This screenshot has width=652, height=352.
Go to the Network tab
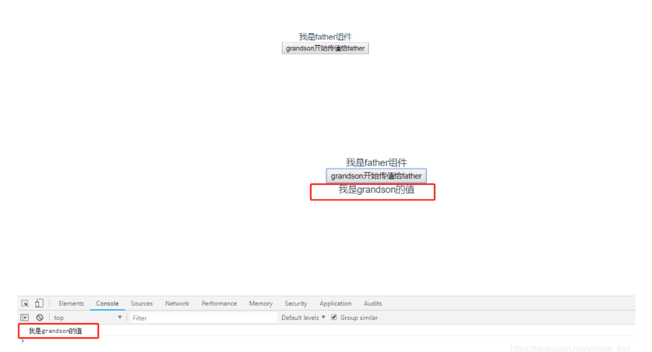click(x=177, y=303)
